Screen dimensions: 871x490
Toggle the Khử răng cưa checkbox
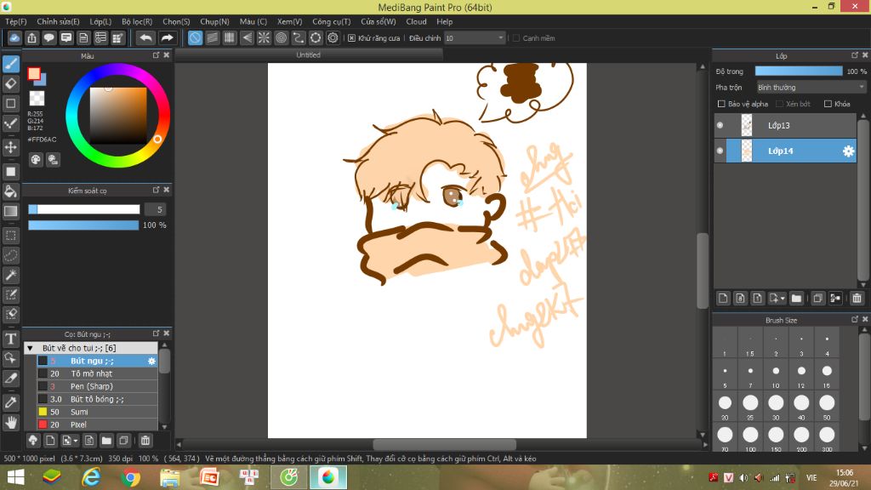[x=351, y=37]
